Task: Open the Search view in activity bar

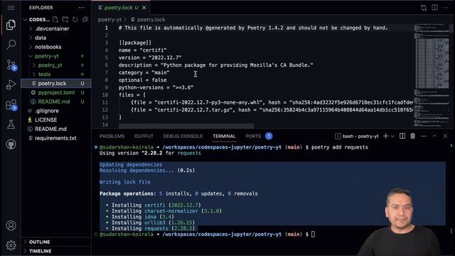Action: pyautogui.click(x=11, y=44)
